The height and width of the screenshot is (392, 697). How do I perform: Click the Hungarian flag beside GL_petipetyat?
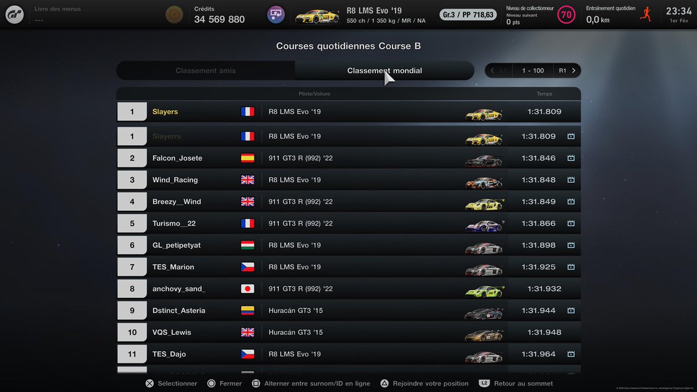click(x=247, y=245)
